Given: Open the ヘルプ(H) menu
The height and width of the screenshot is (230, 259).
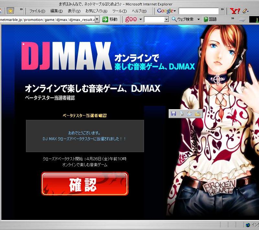Looking at the screenshot, I should click(x=139, y=11).
